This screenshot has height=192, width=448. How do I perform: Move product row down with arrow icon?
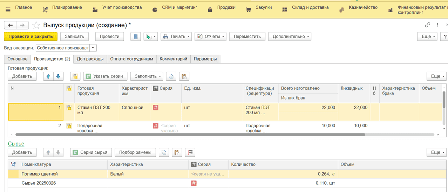coord(58,76)
